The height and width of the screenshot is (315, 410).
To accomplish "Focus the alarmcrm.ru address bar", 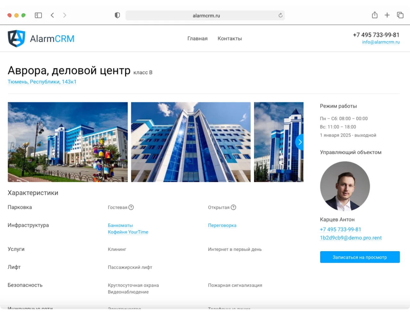I will pyautogui.click(x=205, y=15).
